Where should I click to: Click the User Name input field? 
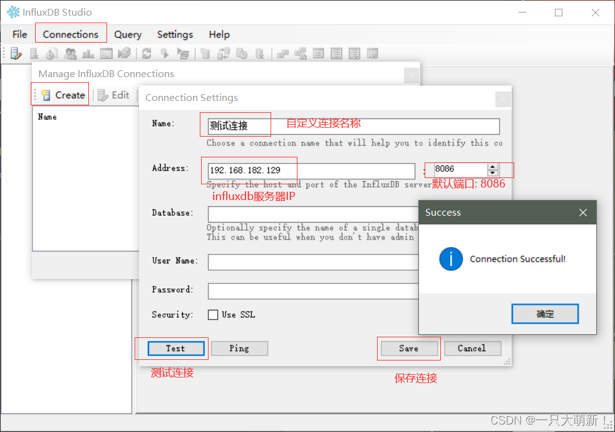click(x=313, y=262)
